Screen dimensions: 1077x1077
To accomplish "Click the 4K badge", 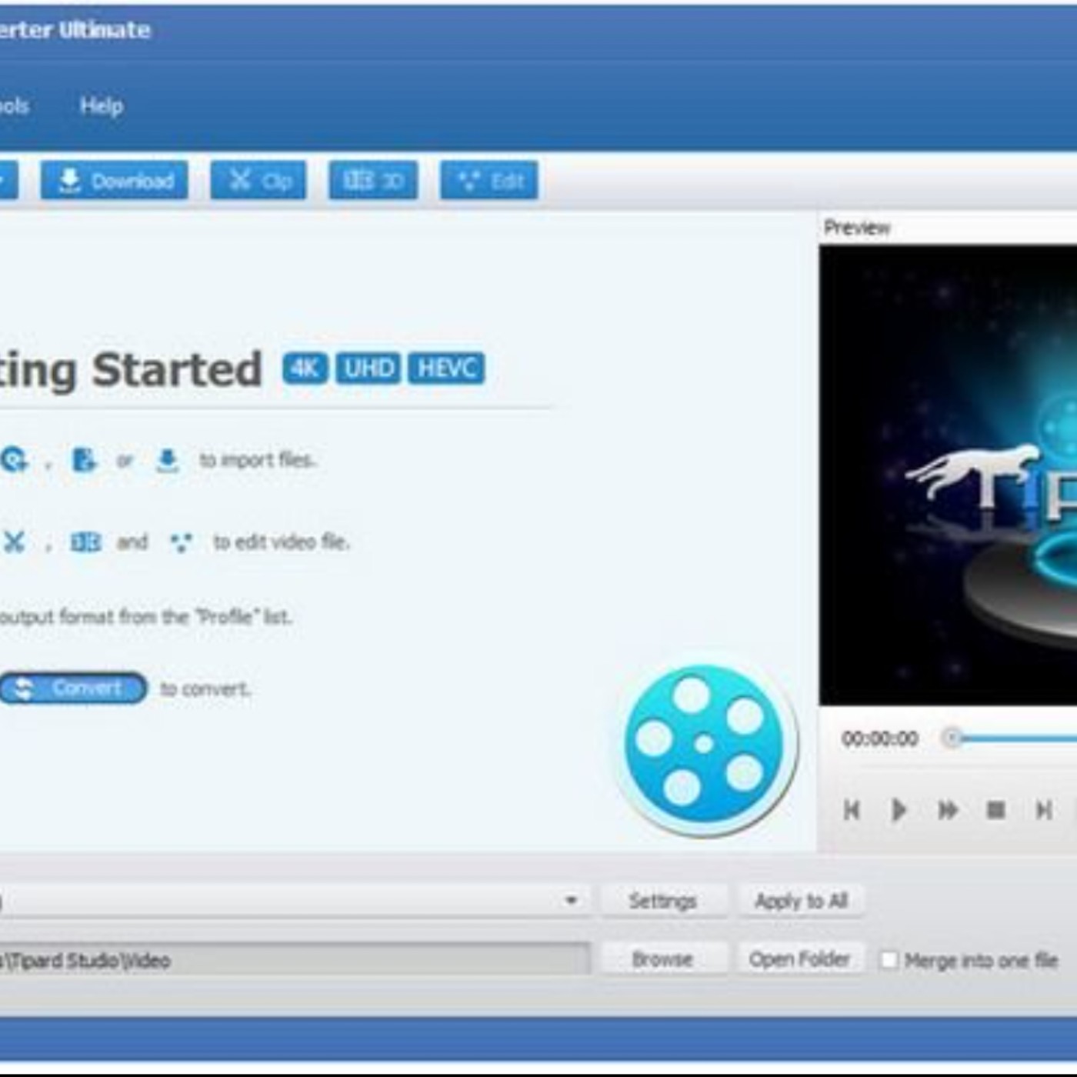I will [x=305, y=368].
